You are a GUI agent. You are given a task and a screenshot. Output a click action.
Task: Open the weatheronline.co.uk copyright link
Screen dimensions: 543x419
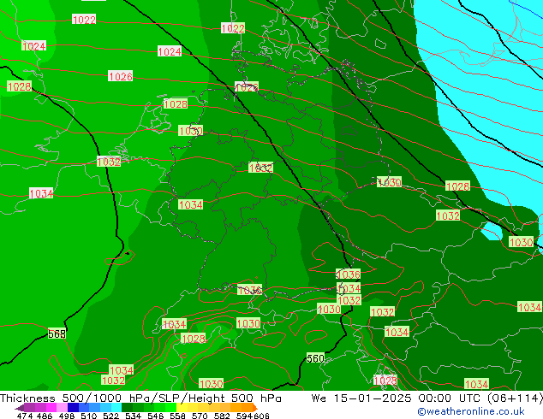[471, 411]
